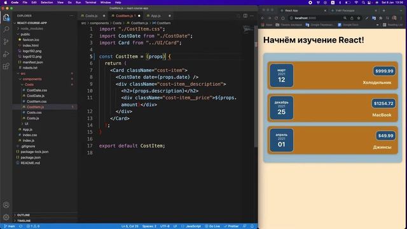This screenshot has width=407, height=229.
Task: Click the MacBook cost item card
Action: tap(333, 108)
